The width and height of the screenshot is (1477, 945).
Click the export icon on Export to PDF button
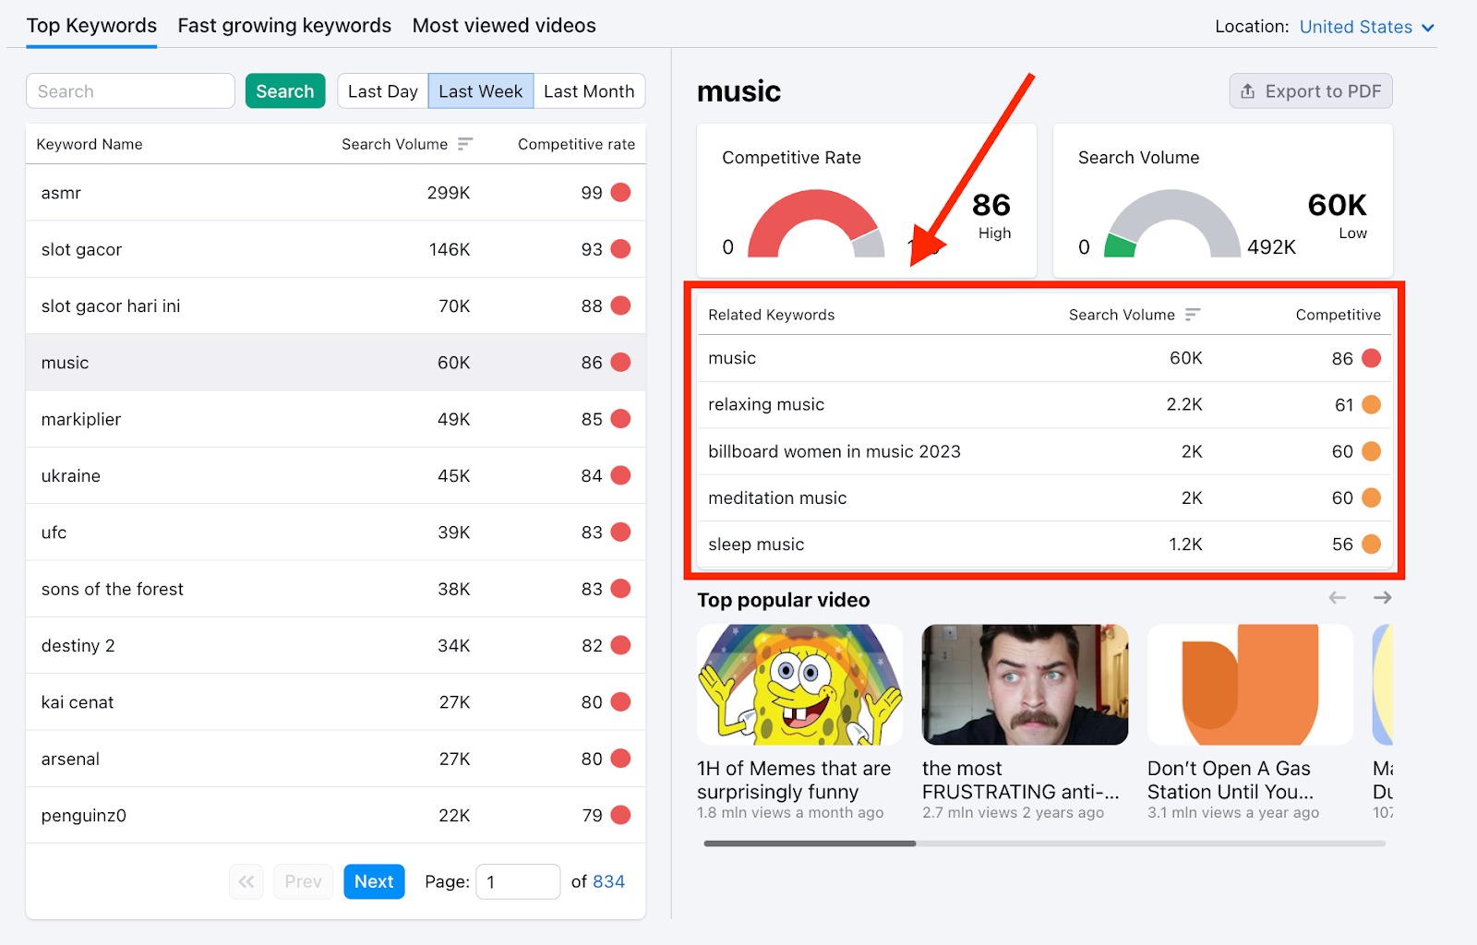click(x=1247, y=91)
